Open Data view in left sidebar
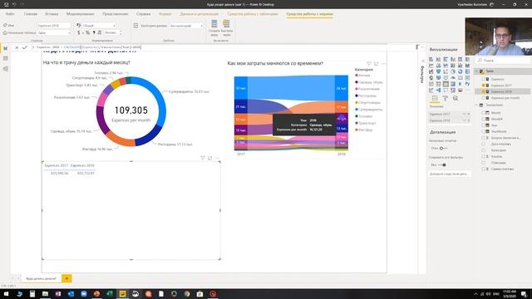The image size is (532, 299). tap(6, 59)
